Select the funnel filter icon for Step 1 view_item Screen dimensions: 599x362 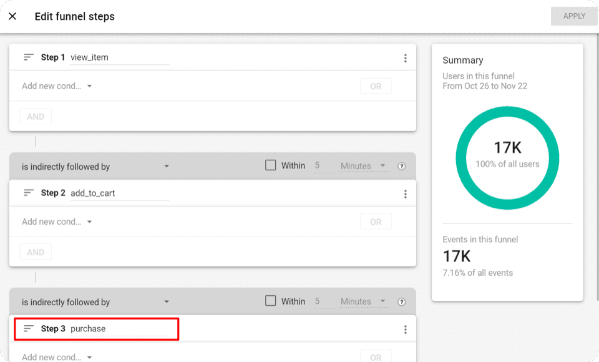pyautogui.click(x=29, y=57)
